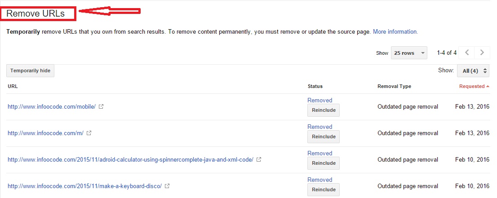The width and height of the screenshot is (497, 198).
Task: Open external link icon beside /mobile/ URL
Action: click(x=101, y=107)
